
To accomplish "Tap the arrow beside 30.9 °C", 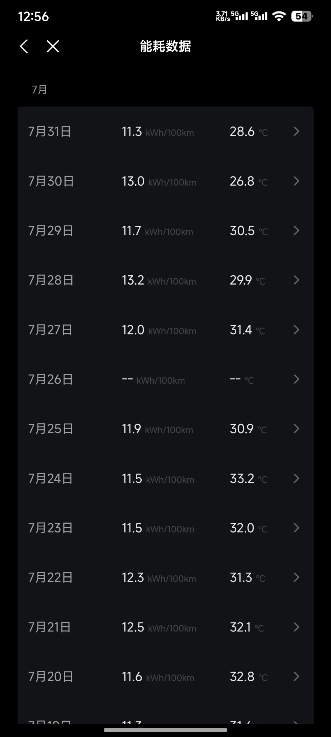I will click(x=296, y=429).
